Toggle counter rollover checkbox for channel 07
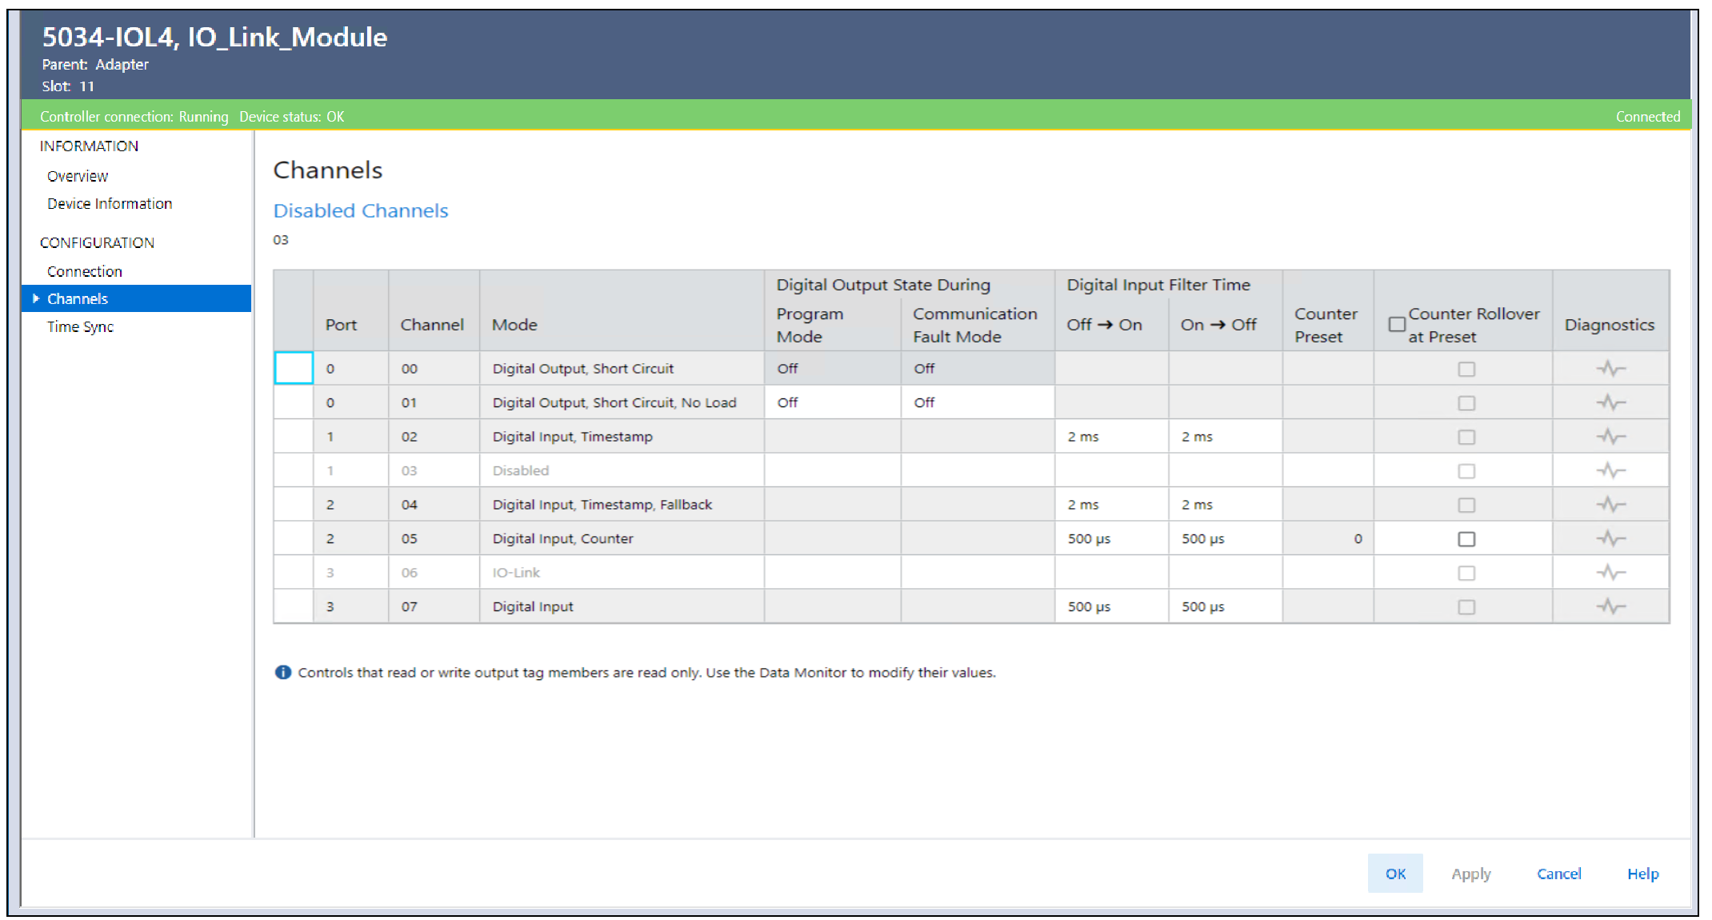This screenshot has height=920, width=1712. pyautogui.click(x=1466, y=606)
